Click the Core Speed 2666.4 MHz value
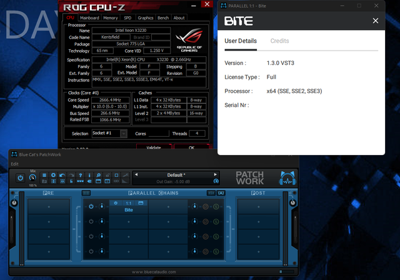 [x=110, y=100]
